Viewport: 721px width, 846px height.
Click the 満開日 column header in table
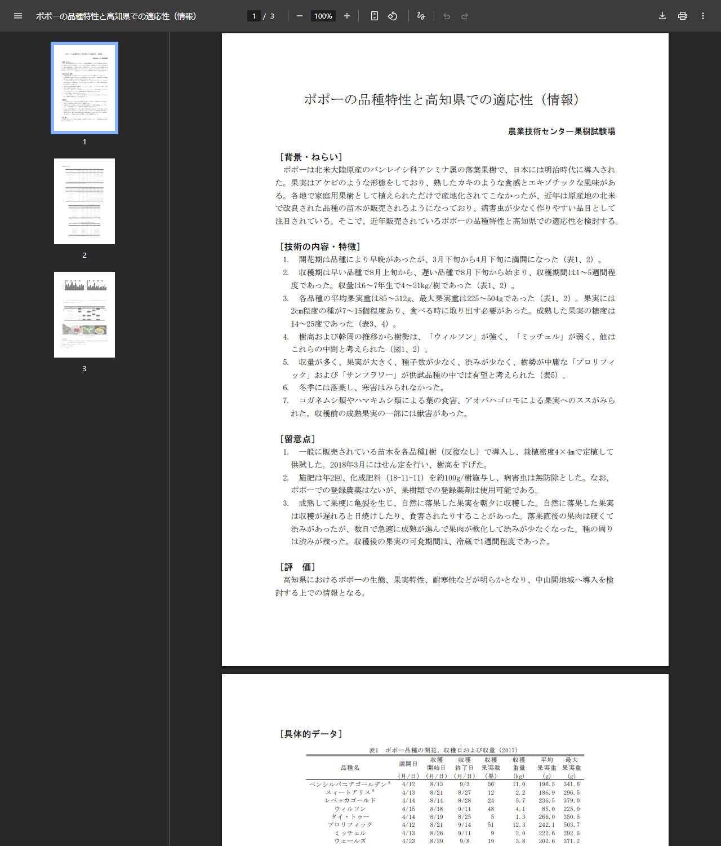click(x=408, y=764)
